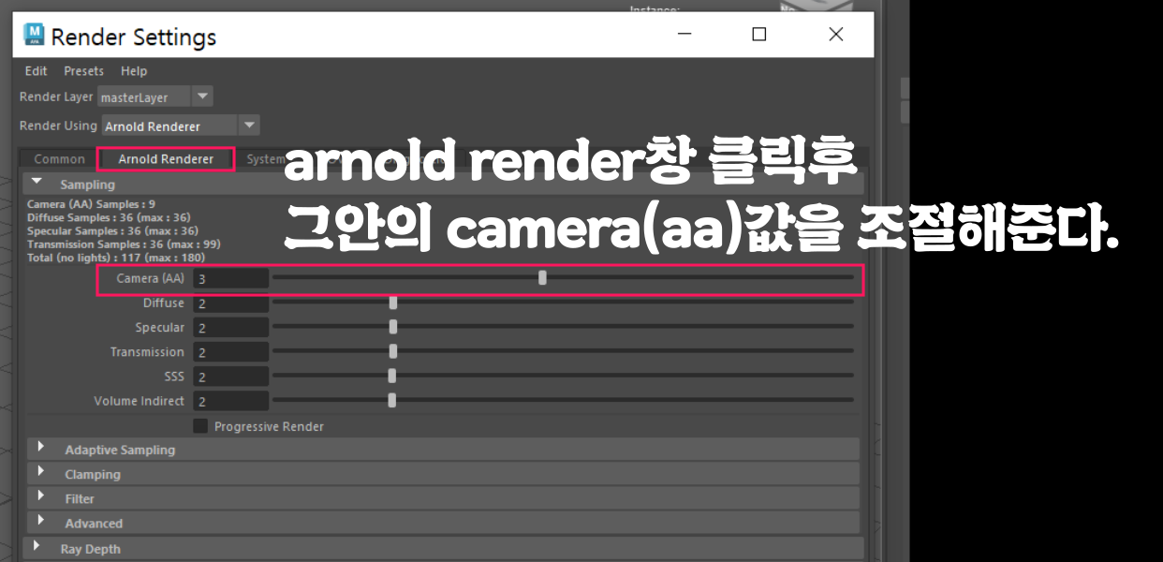Click the Transmission slider handle
1163x562 pixels.
(x=393, y=350)
